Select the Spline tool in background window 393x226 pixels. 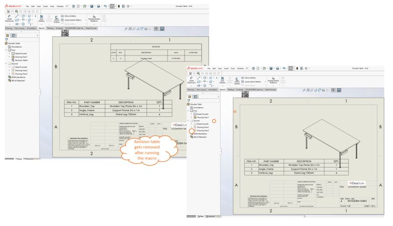pos(29,16)
